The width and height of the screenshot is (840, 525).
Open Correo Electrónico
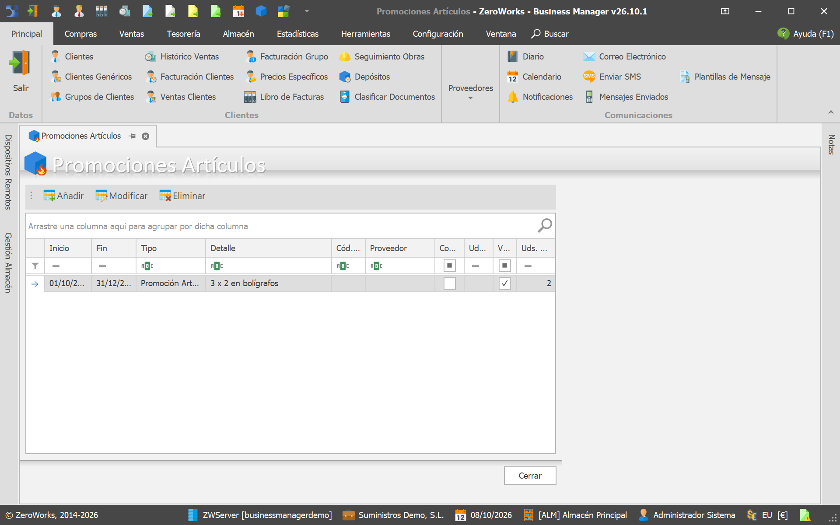tap(625, 56)
